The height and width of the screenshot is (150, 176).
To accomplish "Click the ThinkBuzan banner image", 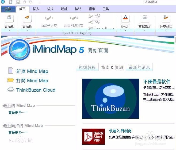I will coord(110,99).
